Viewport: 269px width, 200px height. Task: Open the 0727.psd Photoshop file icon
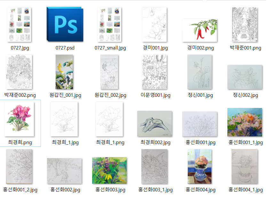66,24
